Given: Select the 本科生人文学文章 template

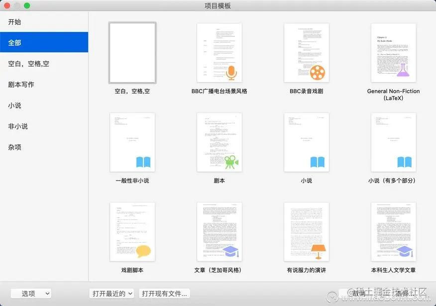Looking at the screenshot, I should (x=394, y=232).
